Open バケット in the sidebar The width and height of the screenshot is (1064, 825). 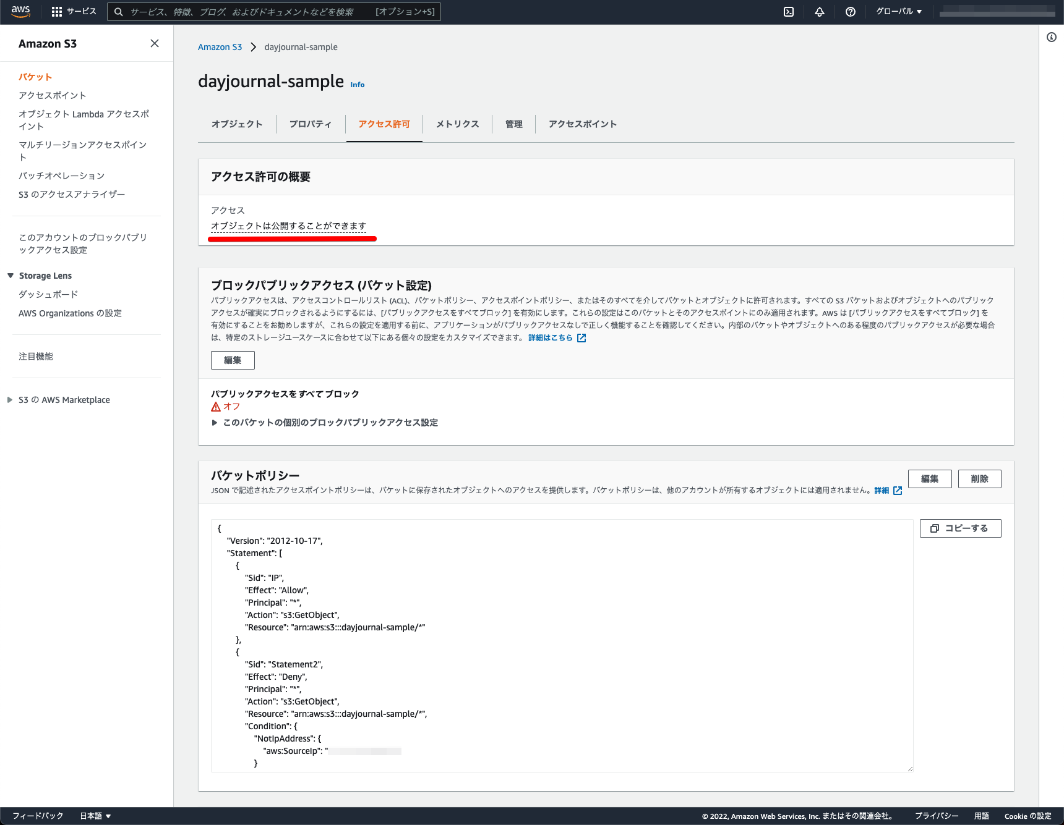pos(35,77)
